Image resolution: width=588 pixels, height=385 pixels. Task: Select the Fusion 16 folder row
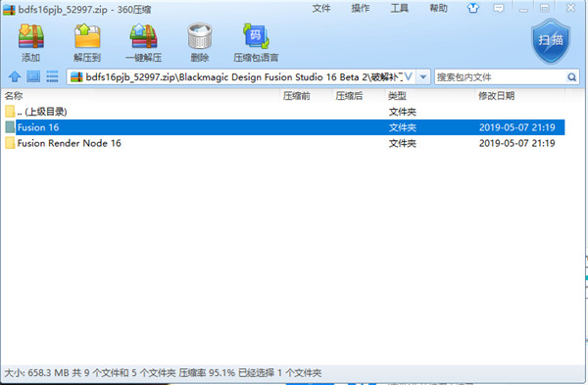click(x=284, y=127)
